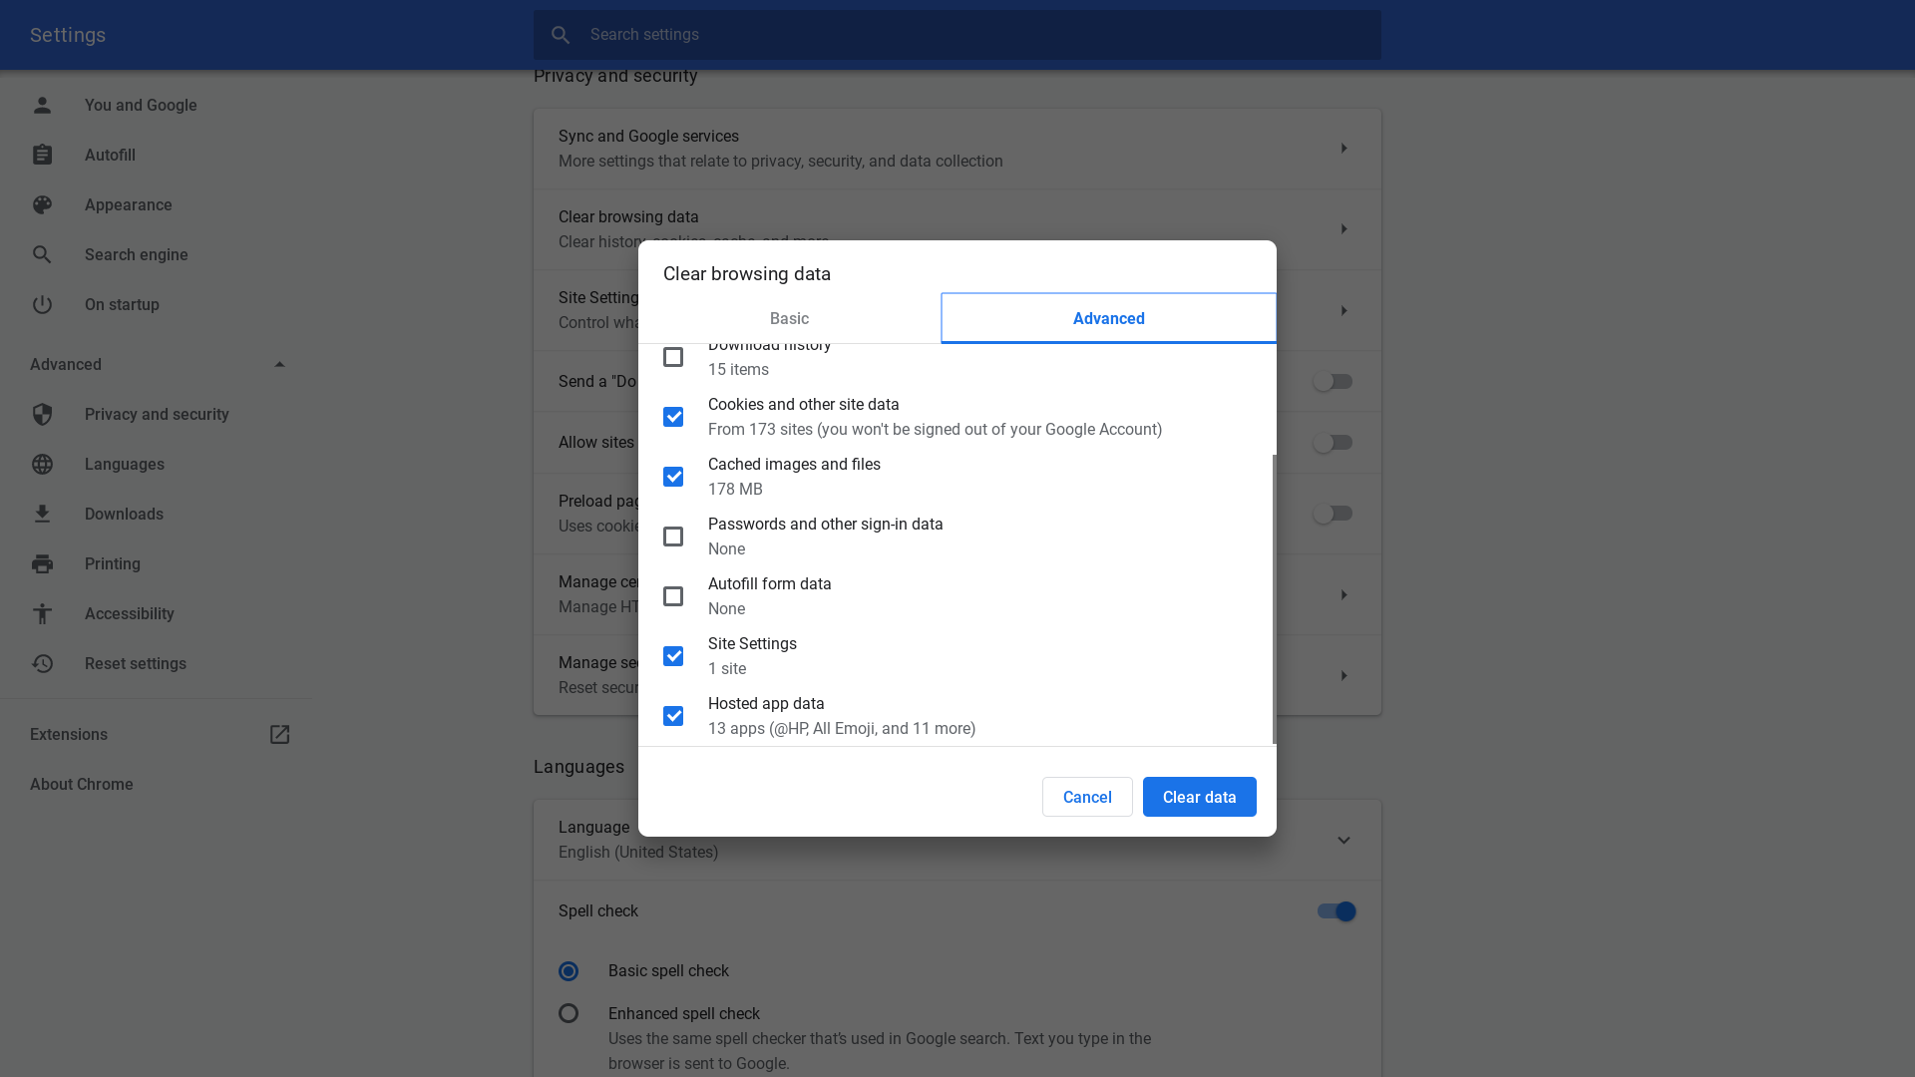Open Reset settings in the sidebar

tap(135, 663)
